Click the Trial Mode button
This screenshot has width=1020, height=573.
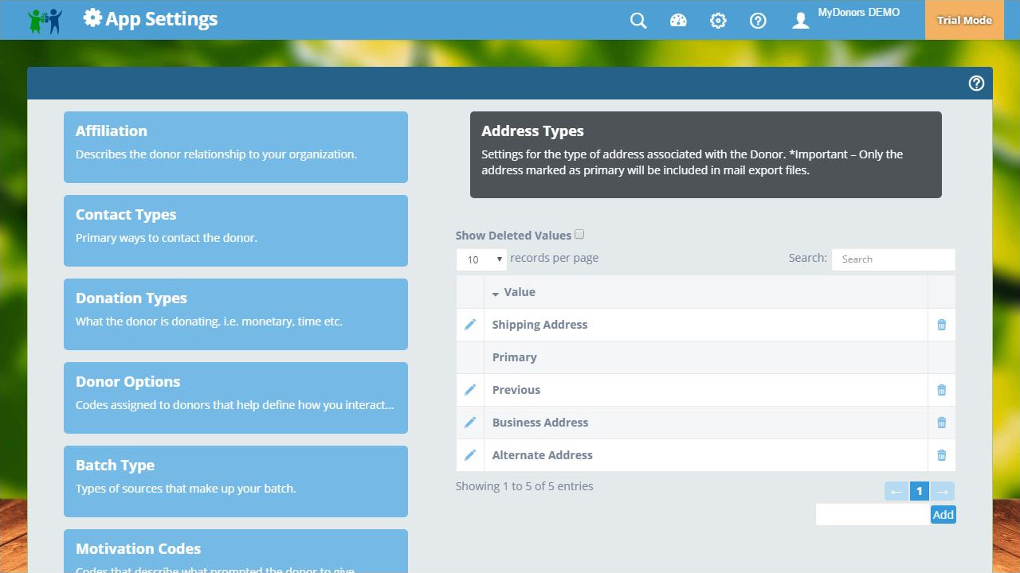[964, 20]
